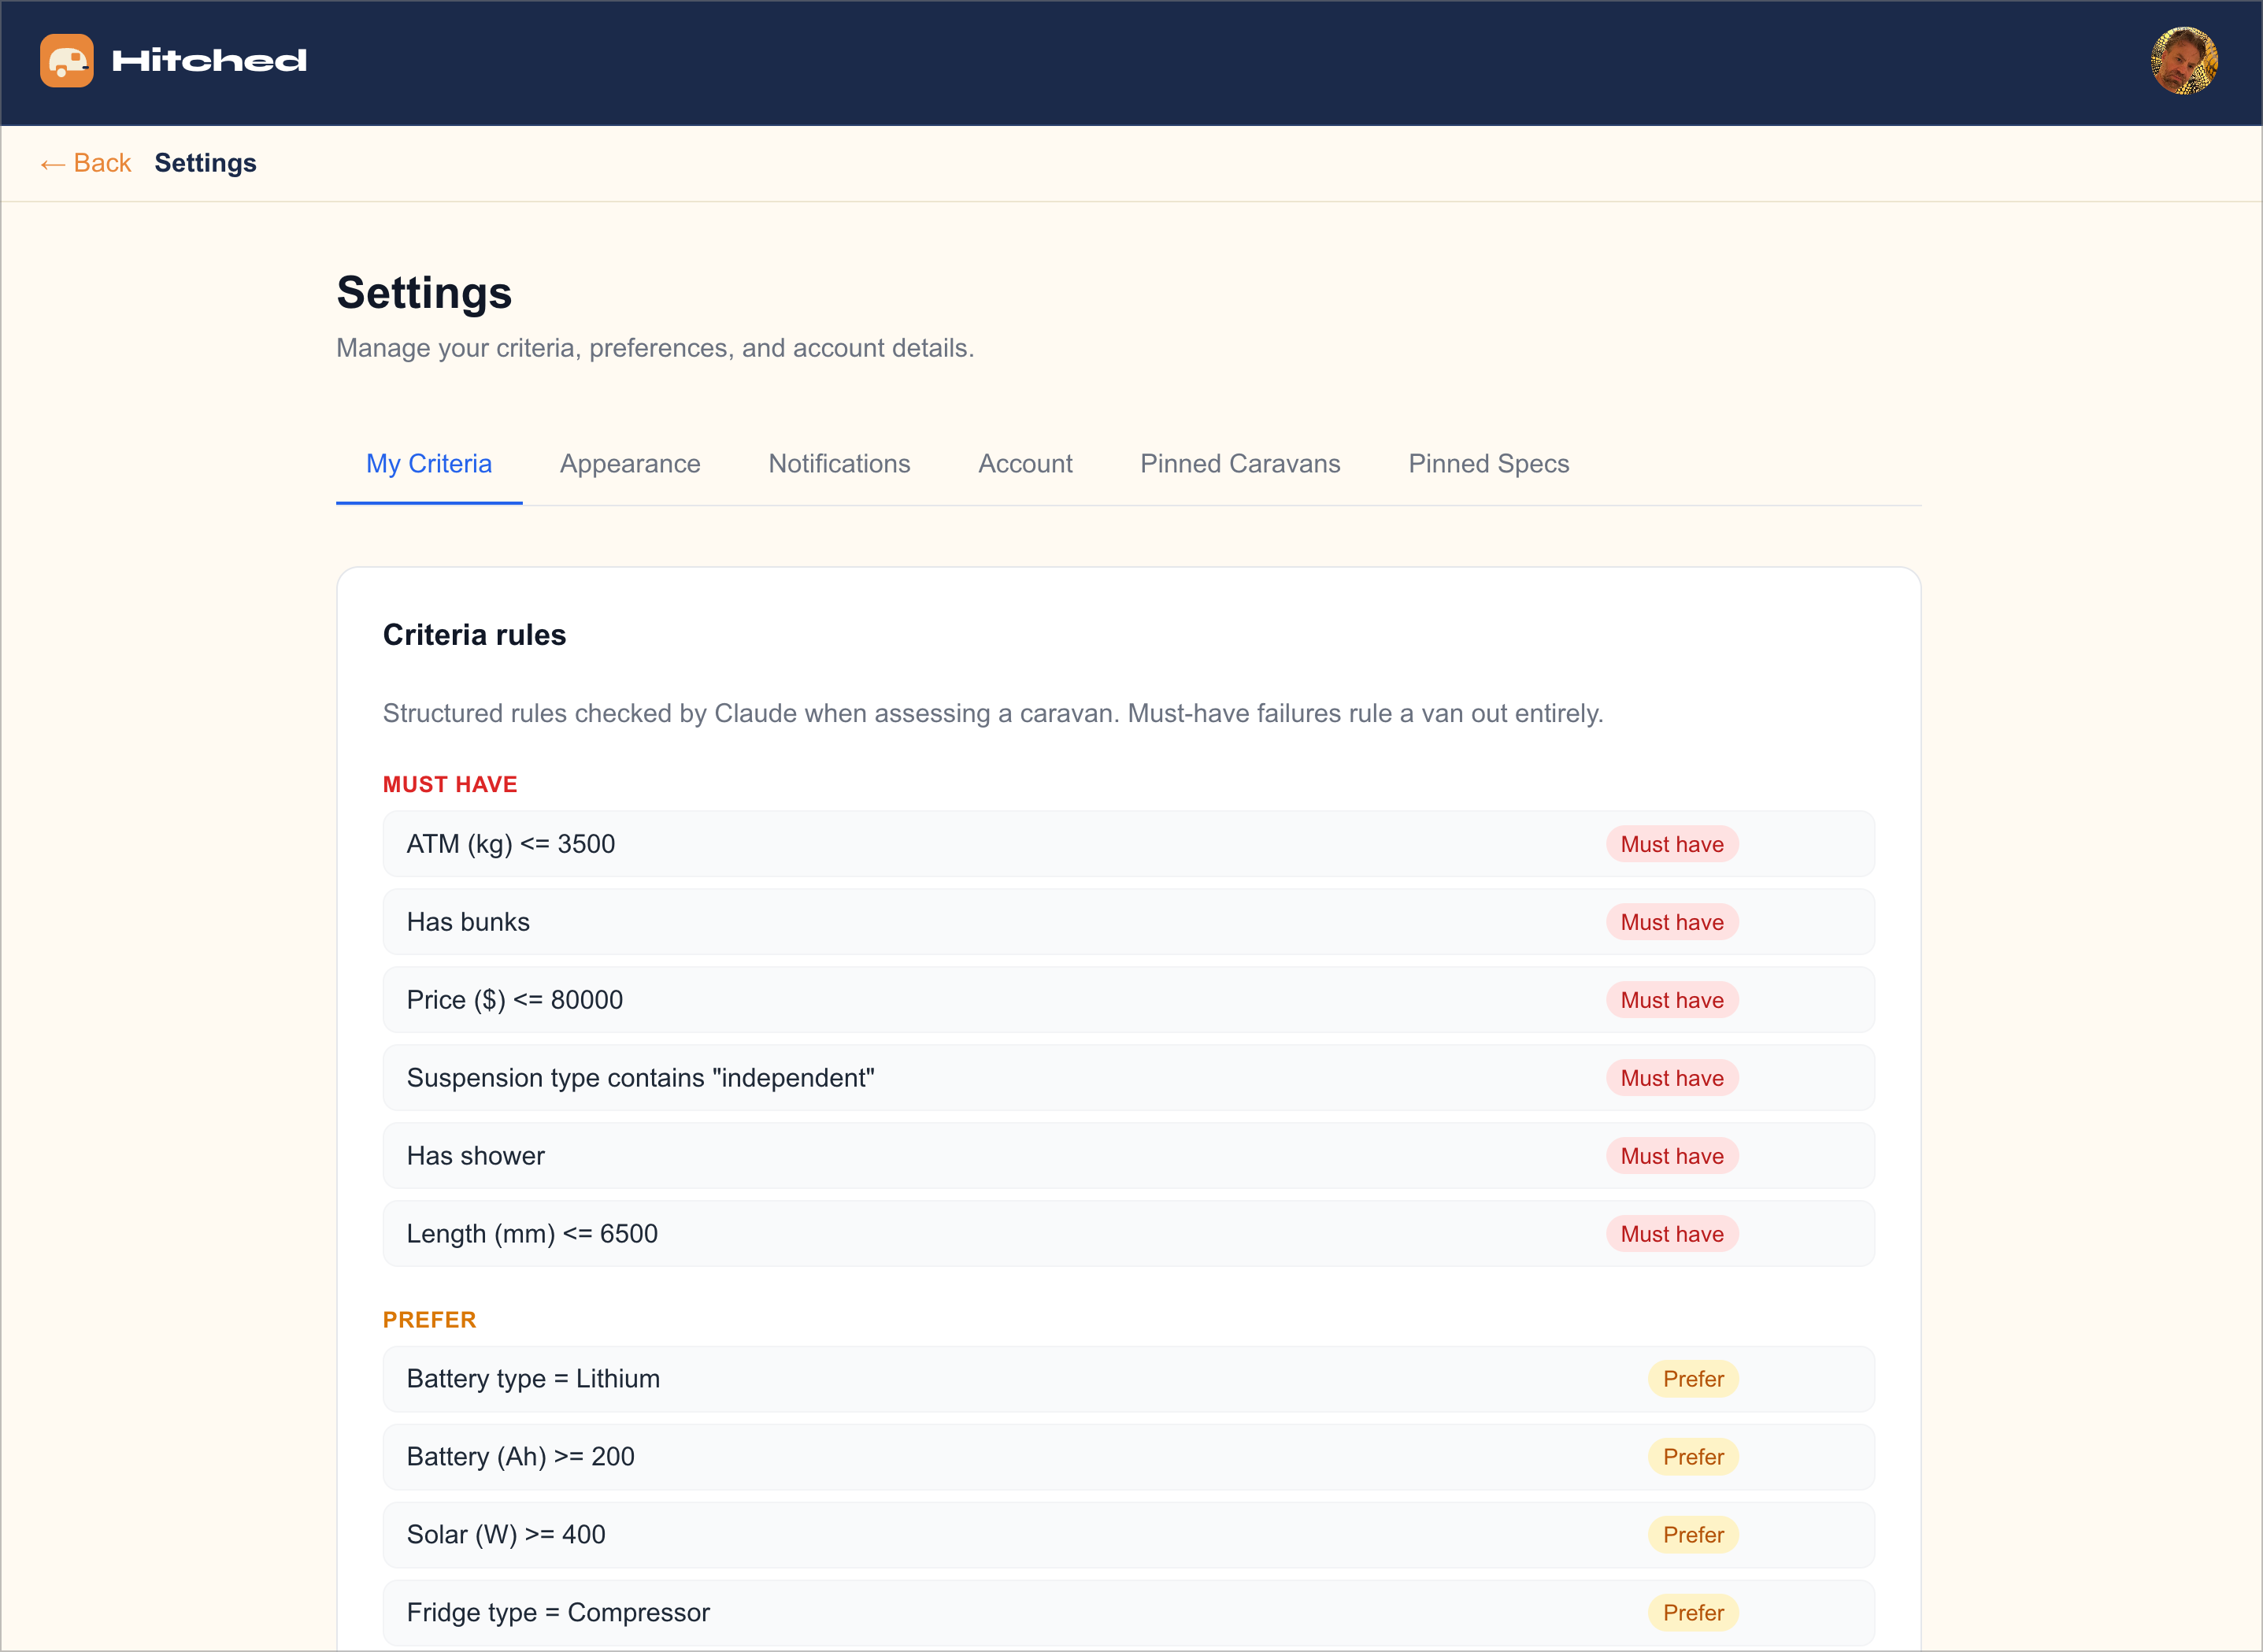2263x1652 pixels.
Task: Select the Has shower rule text
Action: click(476, 1156)
